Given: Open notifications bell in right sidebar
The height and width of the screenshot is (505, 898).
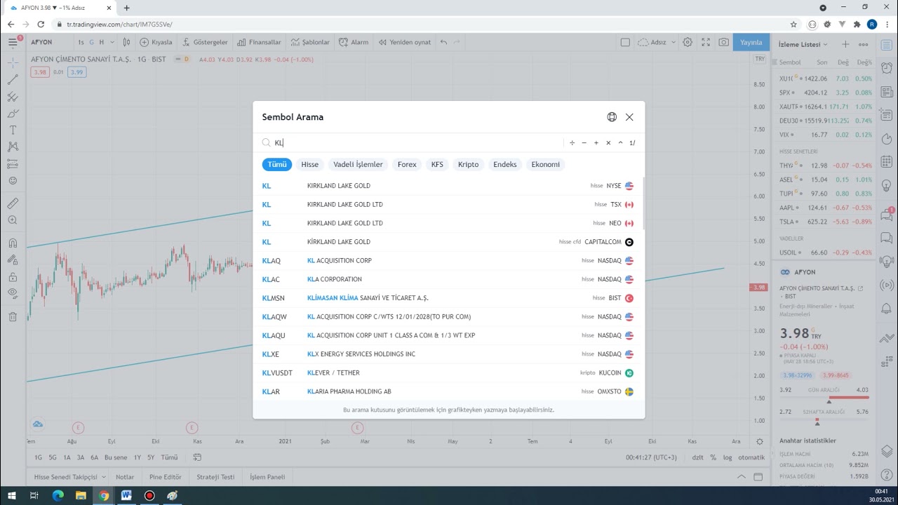Looking at the screenshot, I should coord(887,309).
